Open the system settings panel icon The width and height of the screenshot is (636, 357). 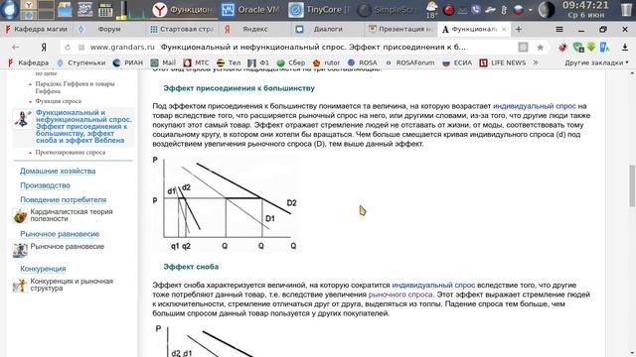coord(85,10)
